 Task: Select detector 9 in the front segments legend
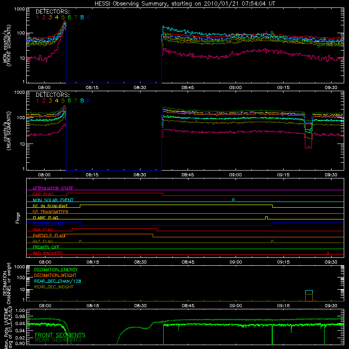(x=89, y=17)
